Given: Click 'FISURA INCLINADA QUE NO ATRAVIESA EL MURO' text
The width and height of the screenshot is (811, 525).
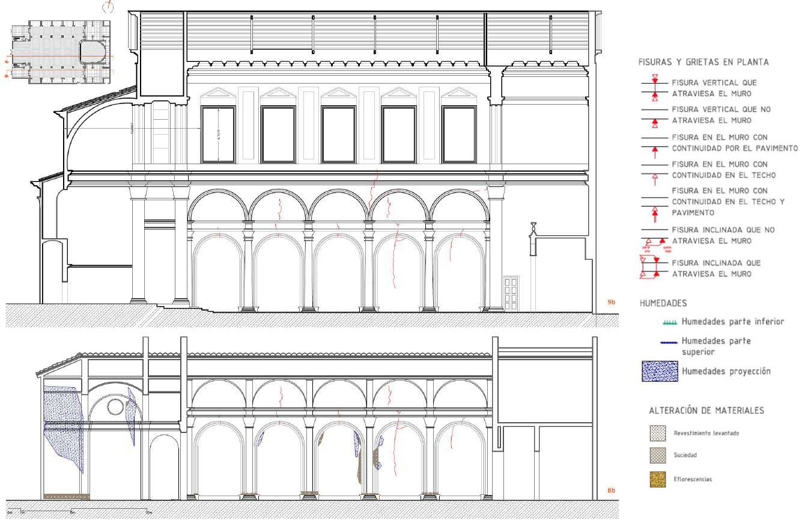Looking at the screenshot, I should 723,235.
